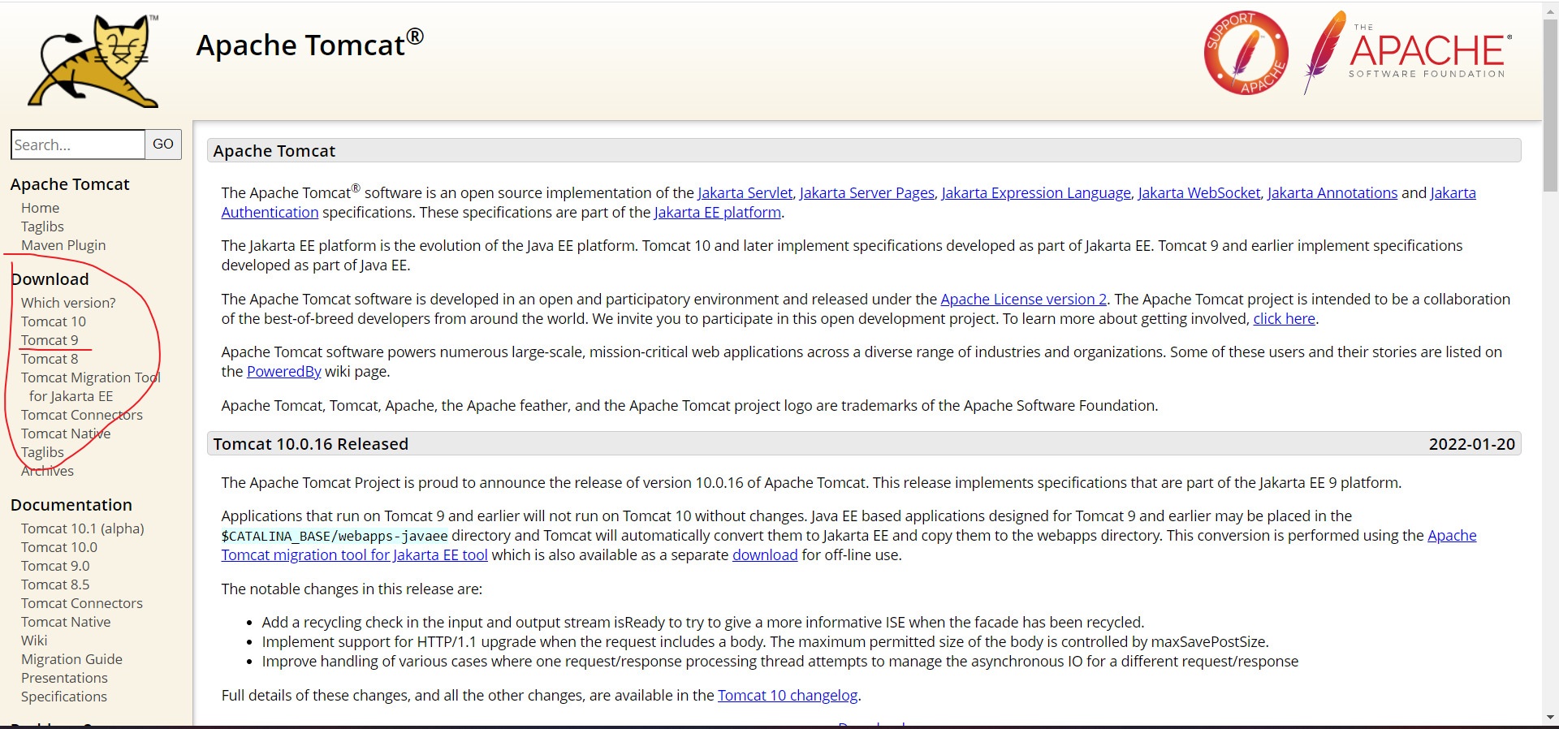Click the Tomcat cat logo
The height and width of the screenshot is (729, 1559).
pyautogui.click(x=93, y=61)
